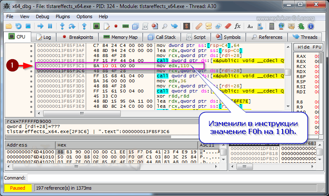
Task: Click the Step Into down-arrow icon
Action: tap(62, 26)
